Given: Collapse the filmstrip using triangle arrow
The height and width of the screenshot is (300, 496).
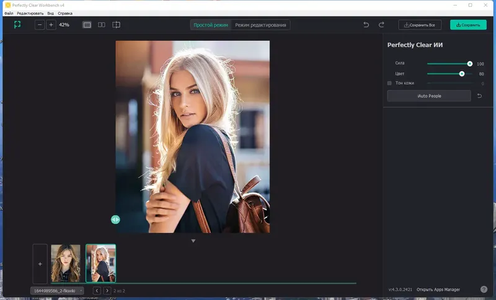Looking at the screenshot, I should (193, 241).
